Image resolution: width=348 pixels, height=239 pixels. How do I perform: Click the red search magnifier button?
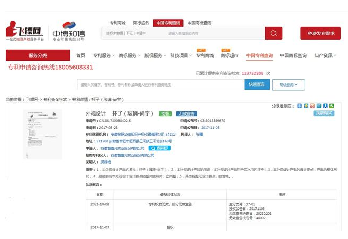273,33
